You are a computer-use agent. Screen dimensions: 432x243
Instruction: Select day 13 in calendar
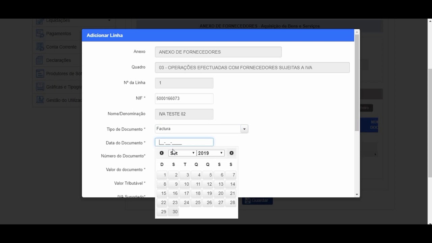coord(219,184)
